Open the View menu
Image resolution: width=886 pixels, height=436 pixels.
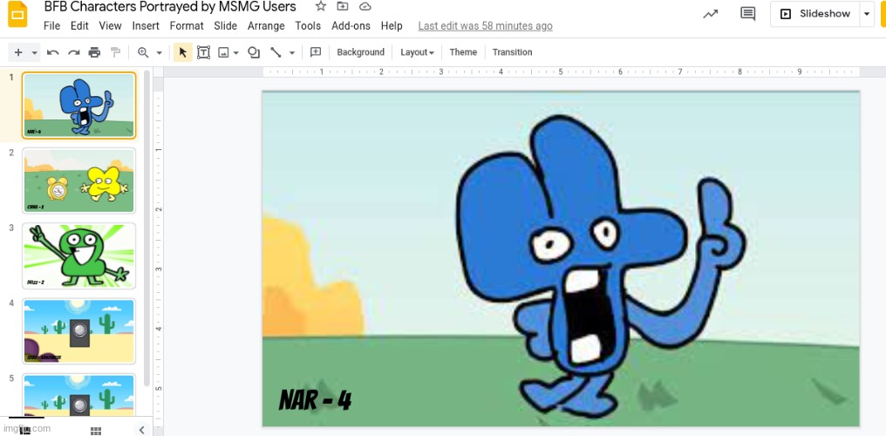[x=110, y=26]
